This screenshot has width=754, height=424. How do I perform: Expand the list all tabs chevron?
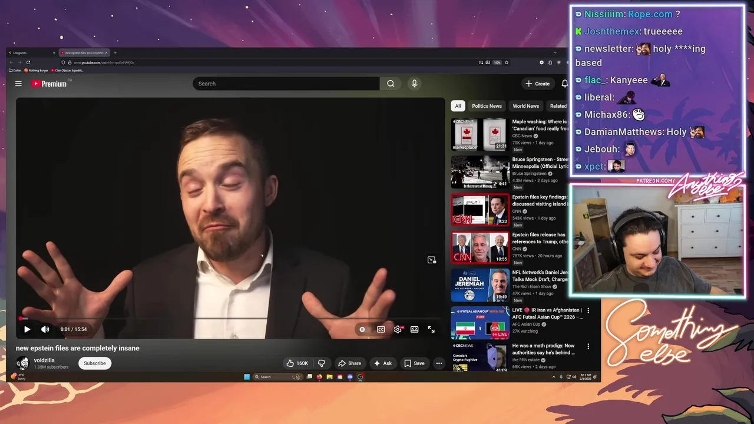[555, 53]
